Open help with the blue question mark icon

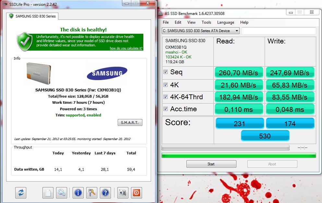coord(105,193)
